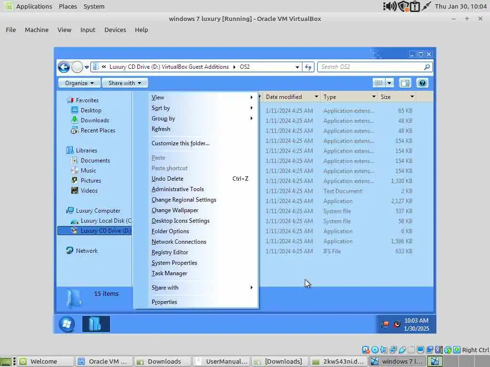
Task: Open Date modified column filter arrow
Action: click(x=316, y=97)
